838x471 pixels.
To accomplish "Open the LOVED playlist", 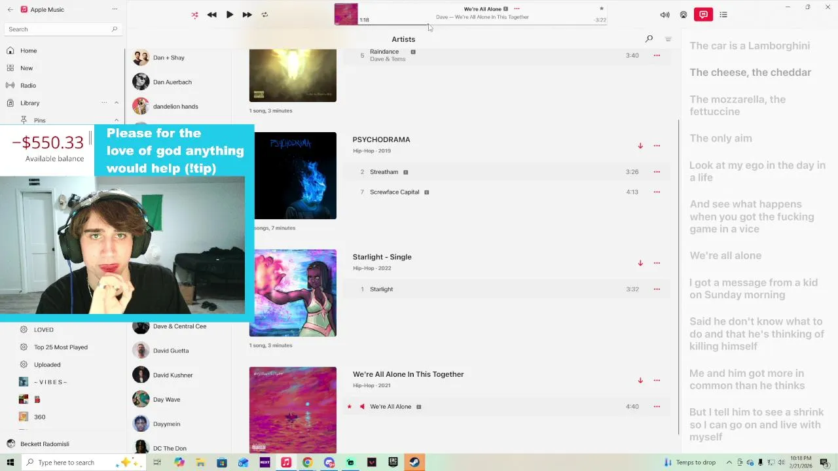I will point(44,330).
